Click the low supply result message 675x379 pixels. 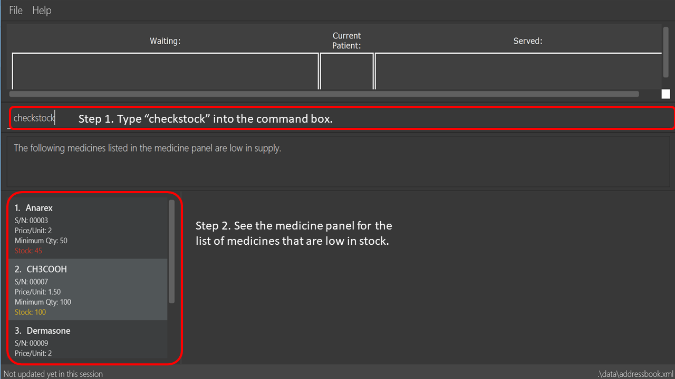pos(147,148)
